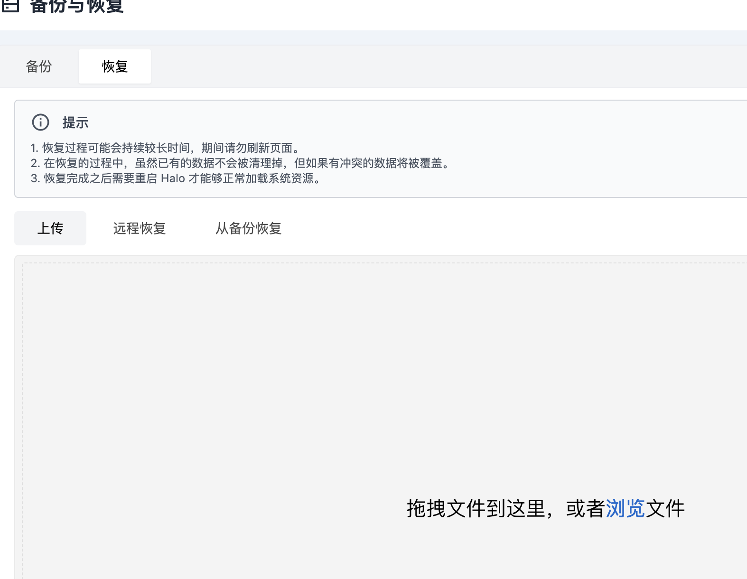Click the circled info icon beside 提示
The height and width of the screenshot is (579, 747).
(40, 122)
